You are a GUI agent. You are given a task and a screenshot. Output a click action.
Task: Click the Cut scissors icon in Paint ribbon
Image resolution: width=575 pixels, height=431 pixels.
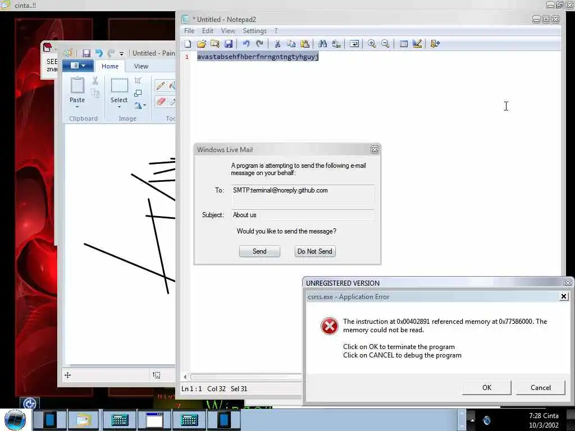(x=95, y=81)
